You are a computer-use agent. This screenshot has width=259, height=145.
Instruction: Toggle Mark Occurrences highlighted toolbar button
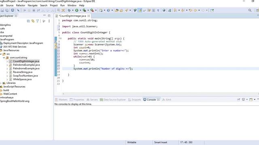[140, 10]
